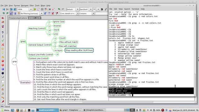Open the Maps menu in Freeplane
Screen dimensions: 199x112
[43, 6]
